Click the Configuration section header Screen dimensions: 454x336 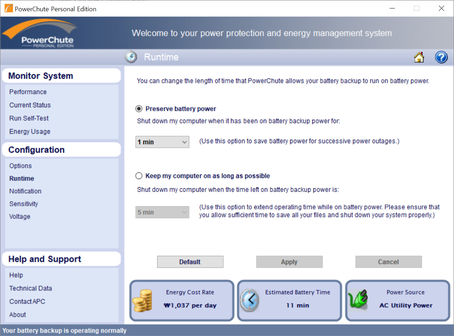pos(62,150)
